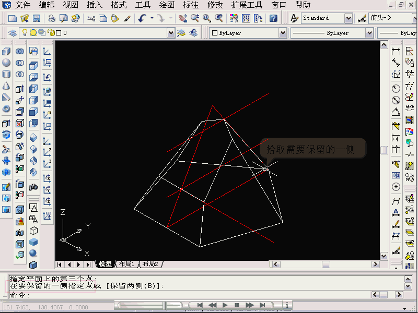Select the Sphere solid tool
The width and height of the screenshot is (418, 313).
pyautogui.click(x=6, y=63)
